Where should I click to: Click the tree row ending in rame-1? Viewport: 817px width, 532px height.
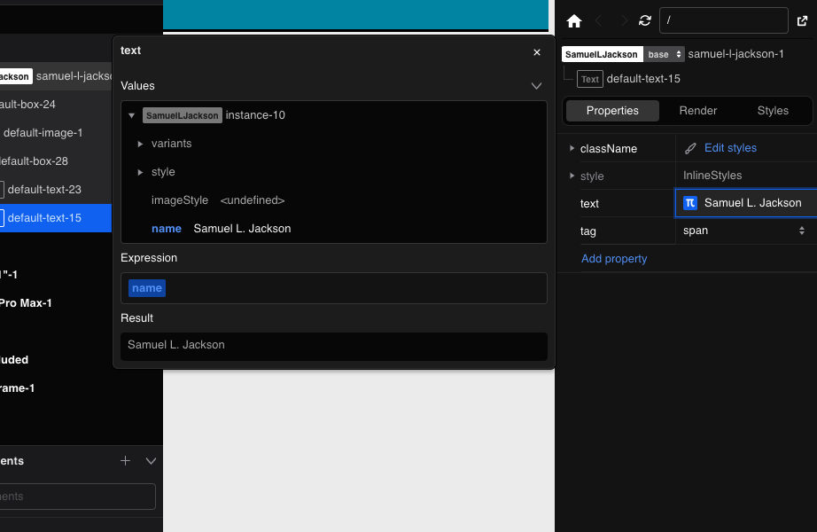[x=17, y=388]
